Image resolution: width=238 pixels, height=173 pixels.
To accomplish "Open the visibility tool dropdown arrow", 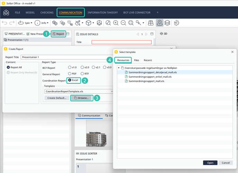I will [83, 23].
